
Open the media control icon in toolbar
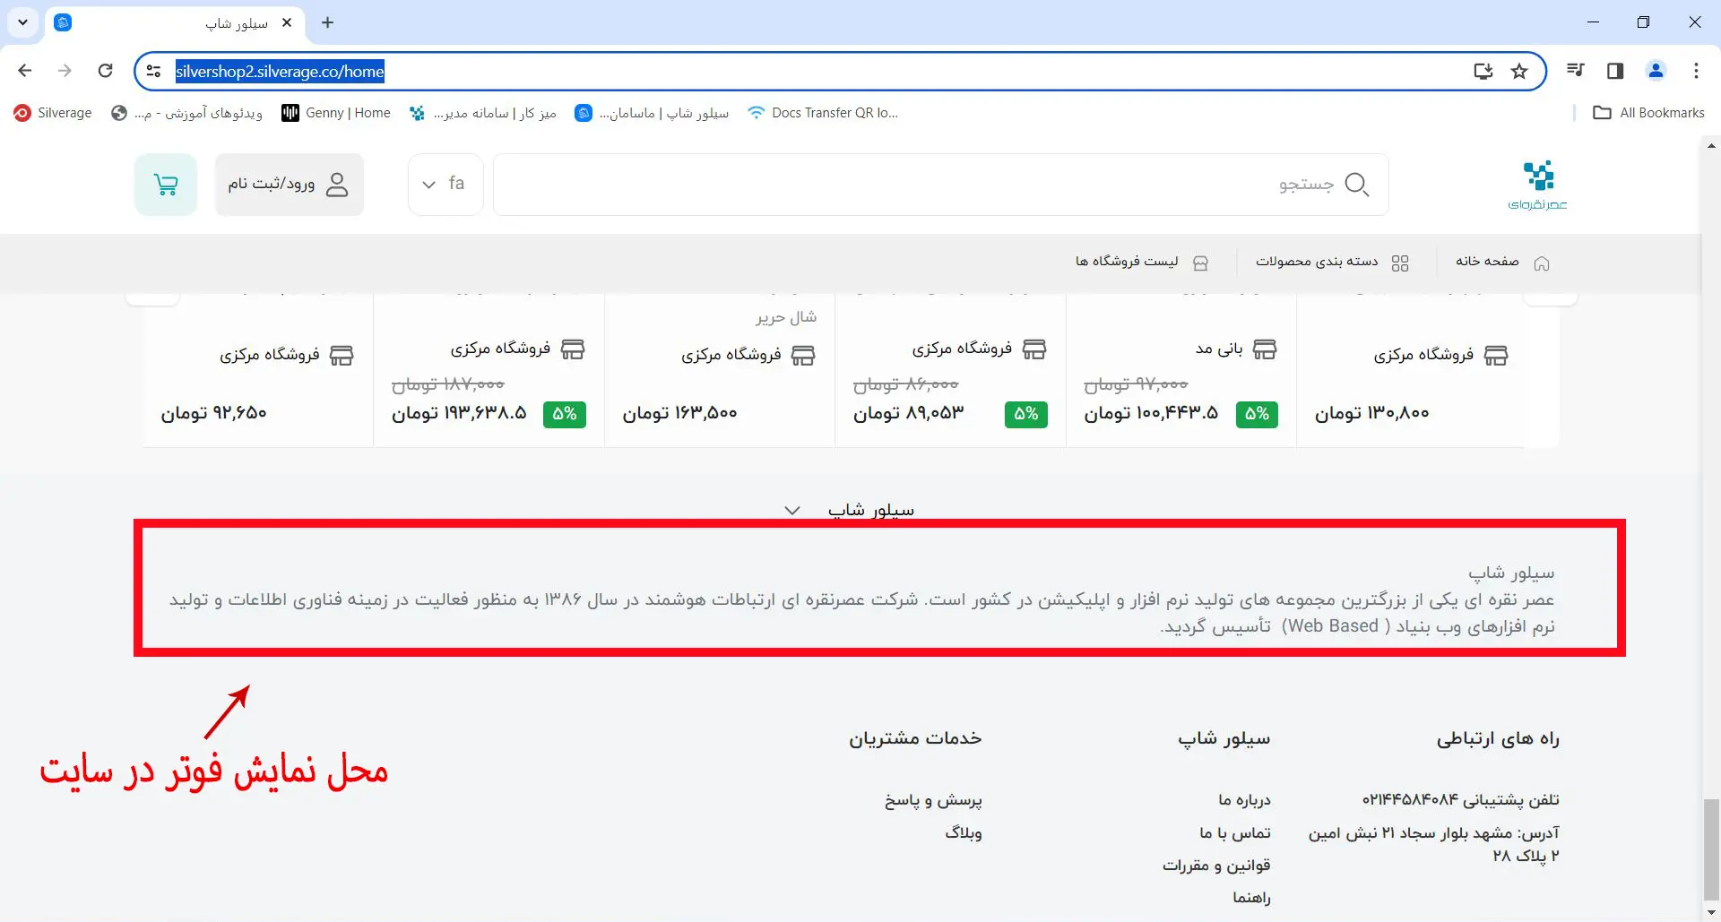[1576, 71]
